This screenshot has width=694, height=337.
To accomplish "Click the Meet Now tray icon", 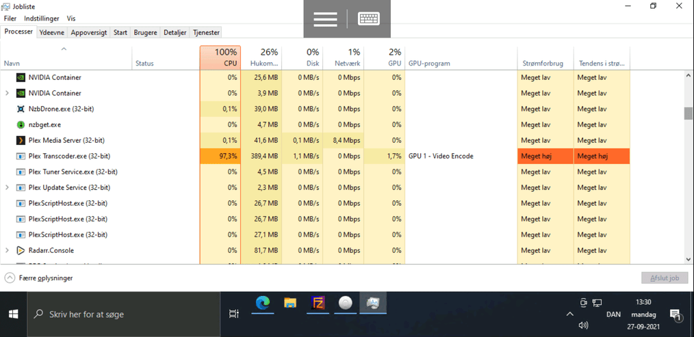I will point(583,303).
